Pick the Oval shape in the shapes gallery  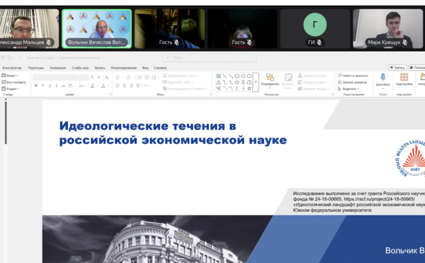[x=243, y=76]
